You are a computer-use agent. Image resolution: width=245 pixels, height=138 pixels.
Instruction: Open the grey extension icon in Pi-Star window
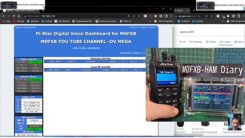(145, 16)
